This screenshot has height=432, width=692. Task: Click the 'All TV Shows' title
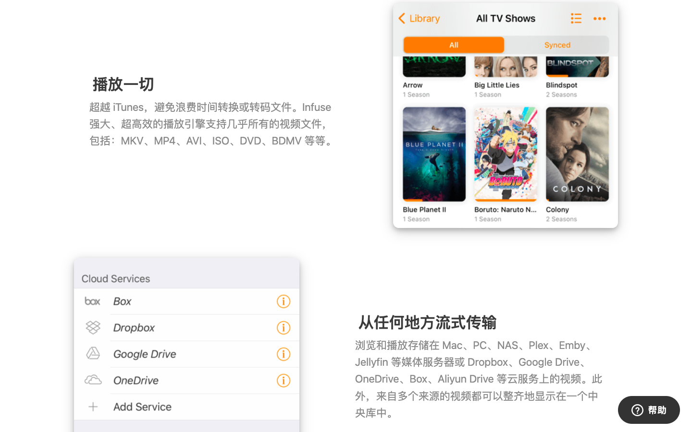[x=506, y=18]
